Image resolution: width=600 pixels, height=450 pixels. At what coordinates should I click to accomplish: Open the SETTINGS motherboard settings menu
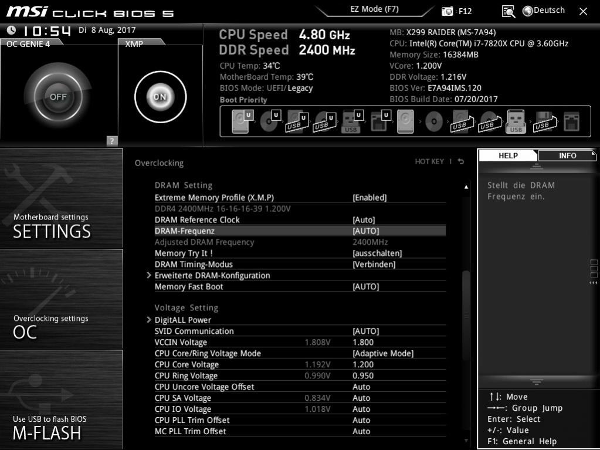coord(62,198)
